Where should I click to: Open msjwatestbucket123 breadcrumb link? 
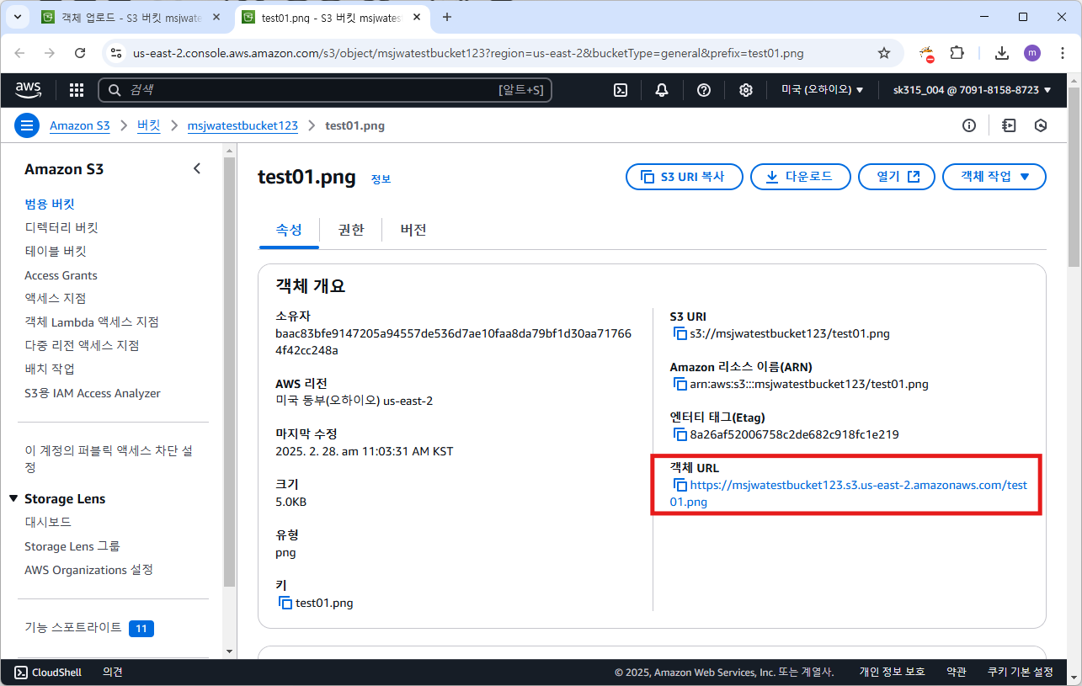pyautogui.click(x=243, y=125)
